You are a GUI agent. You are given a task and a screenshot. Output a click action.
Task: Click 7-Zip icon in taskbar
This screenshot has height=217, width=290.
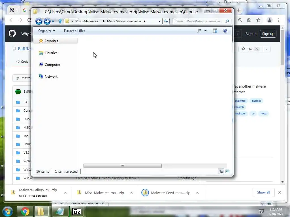coord(76,211)
